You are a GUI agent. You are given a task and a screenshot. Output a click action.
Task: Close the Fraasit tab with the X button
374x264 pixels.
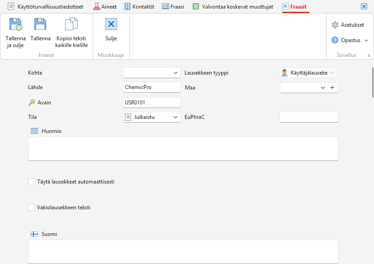tap(364, 6)
